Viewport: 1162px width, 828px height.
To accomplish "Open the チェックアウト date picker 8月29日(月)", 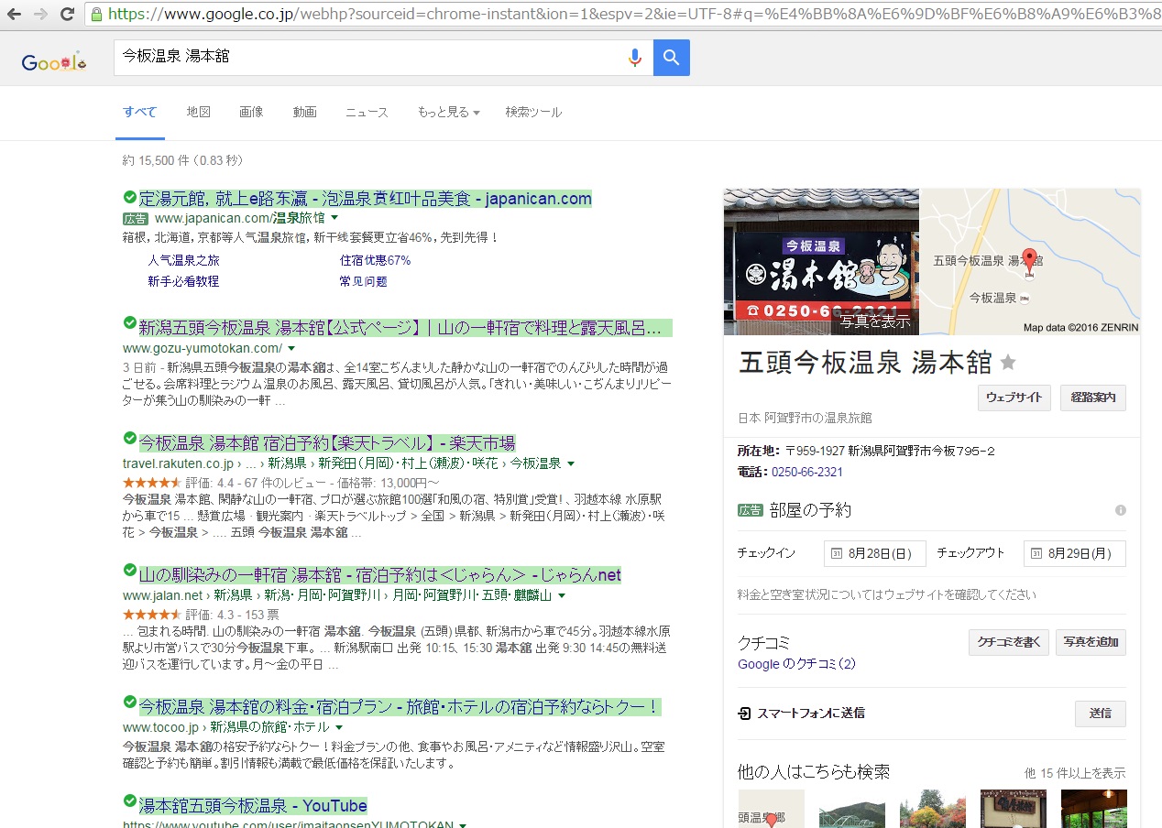I will click(1075, 553).
